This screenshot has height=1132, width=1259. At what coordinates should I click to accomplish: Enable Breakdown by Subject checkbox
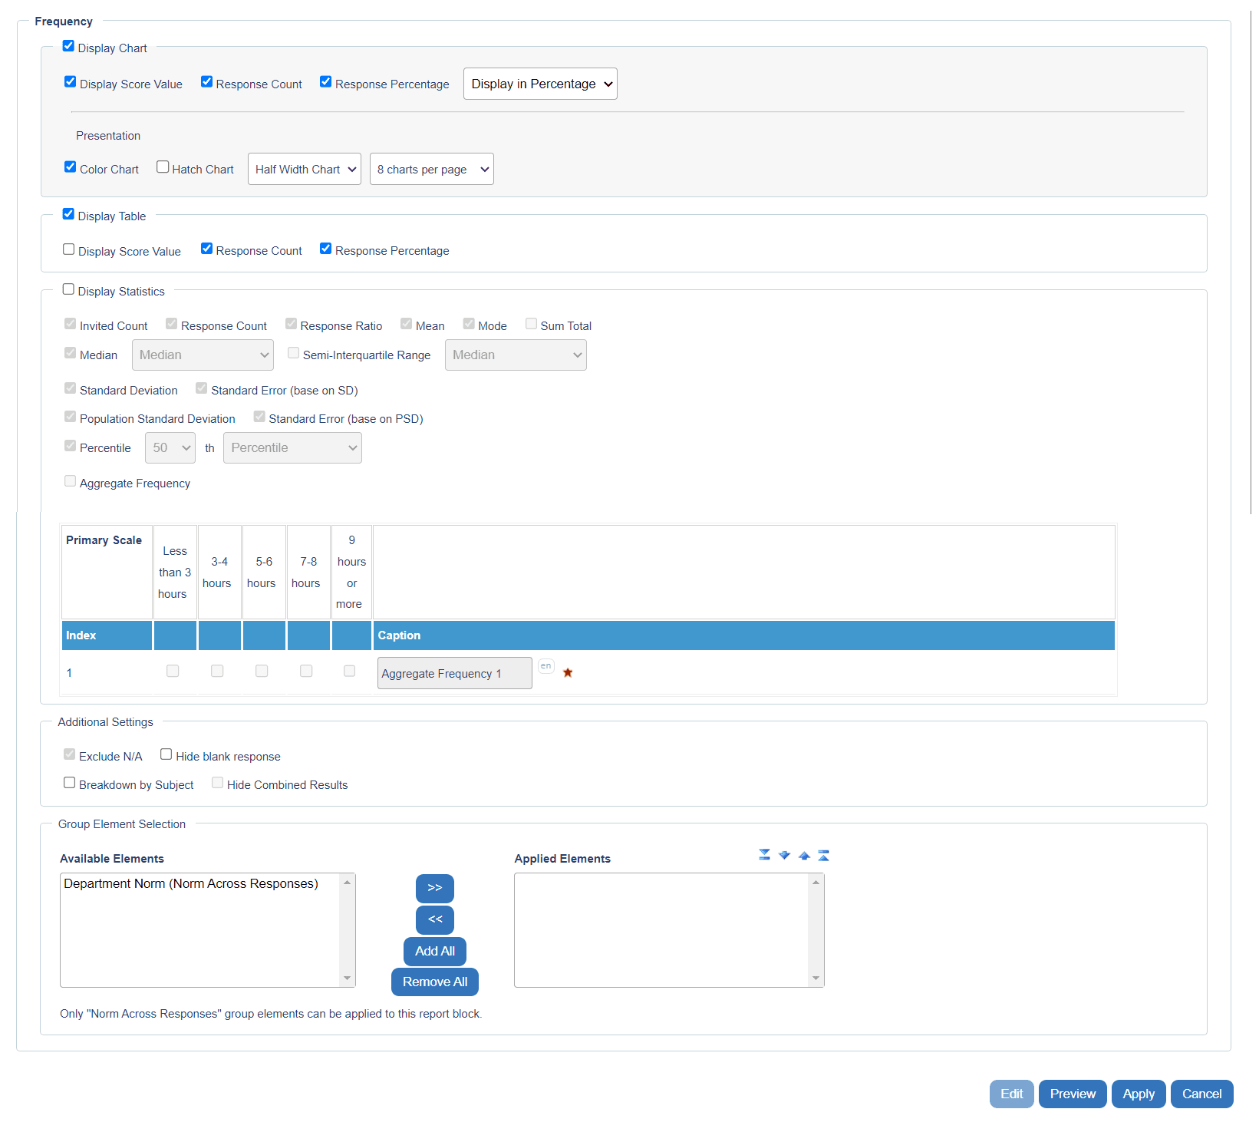tap(70, 783)
